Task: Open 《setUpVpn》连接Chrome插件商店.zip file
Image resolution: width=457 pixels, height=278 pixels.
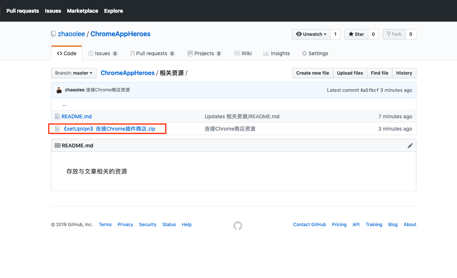Action: tap(108, 129)
